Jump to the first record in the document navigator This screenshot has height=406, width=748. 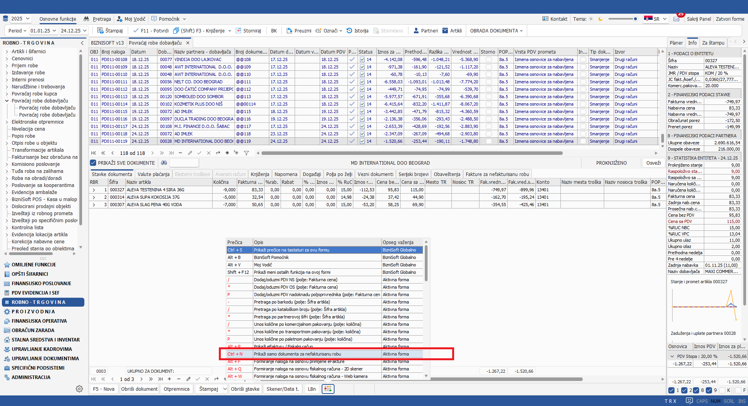94,153
